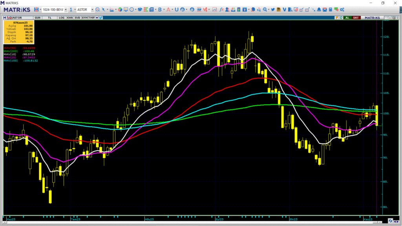Click the Twitter bird in chart header
This screenshot has width=402, height=226.
tap(101, 18)
